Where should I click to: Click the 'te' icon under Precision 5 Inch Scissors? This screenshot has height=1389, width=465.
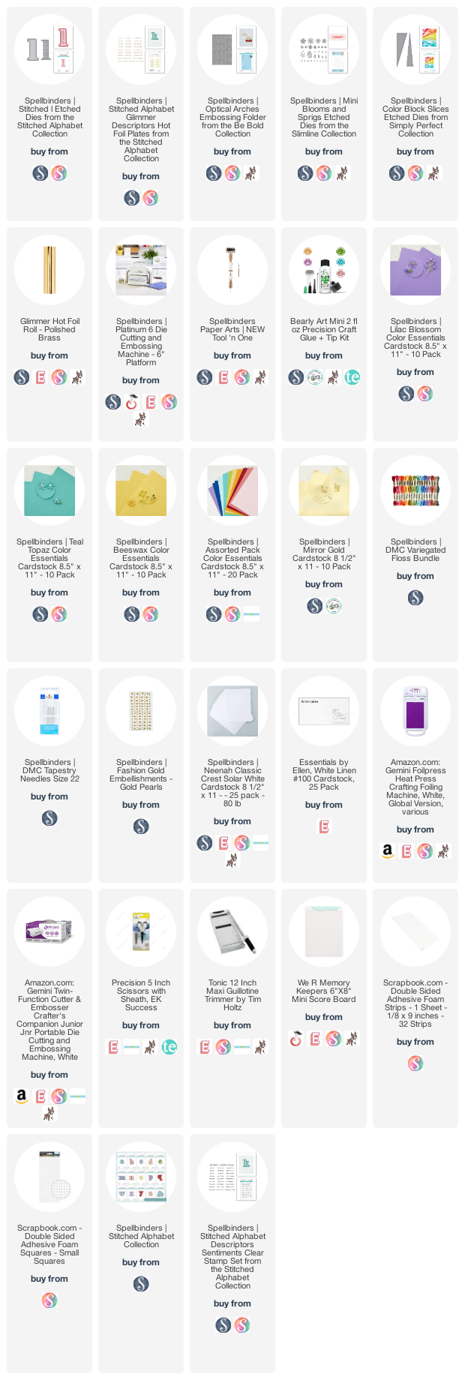click(x=169, y=1047)
